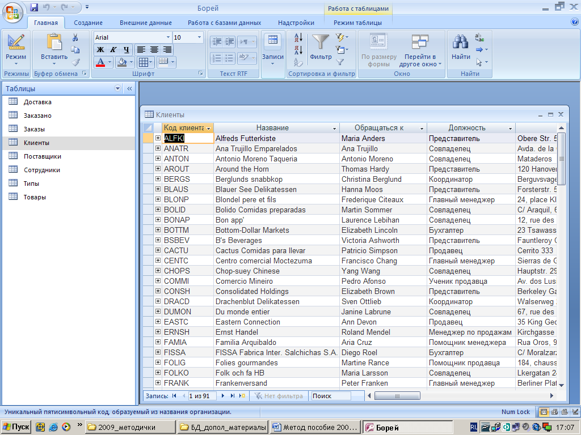Expand the ALFKI row subdatasheet

pyautogui.click(x=158, y=138)
